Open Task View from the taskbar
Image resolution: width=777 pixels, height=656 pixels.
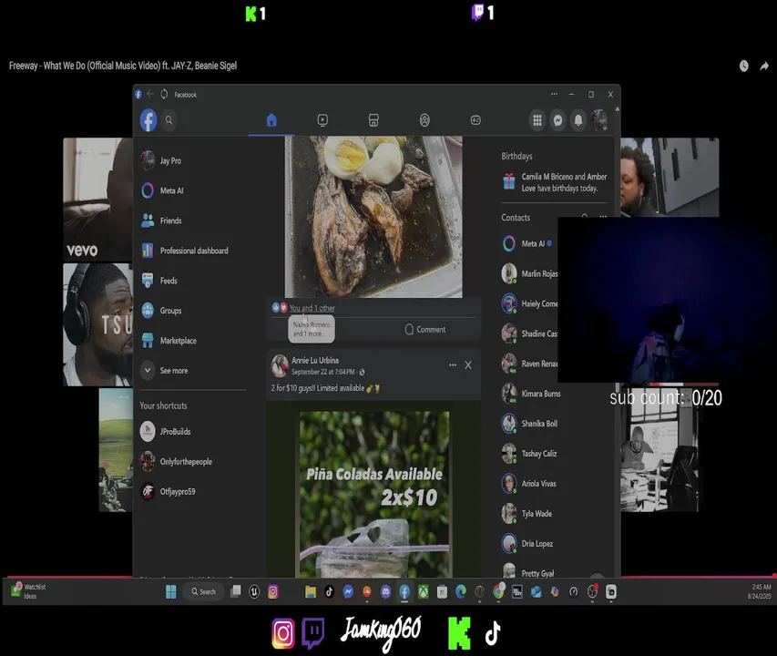(x=236, y=591)
